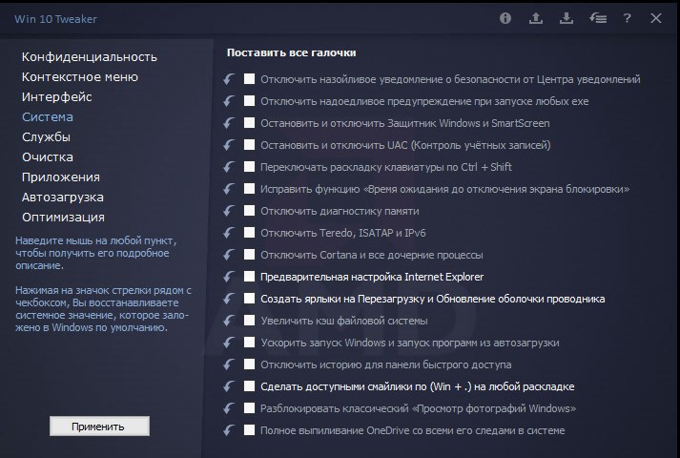
Task: Check Отключить Cortana checkbox
Action: pos(249,254)
